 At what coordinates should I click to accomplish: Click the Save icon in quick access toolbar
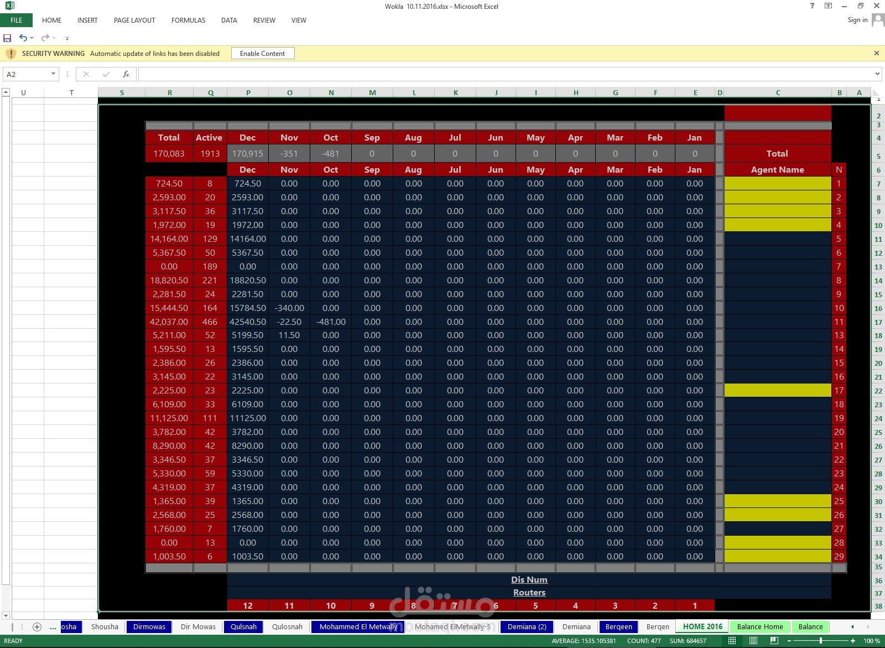(x=7, y=38)
